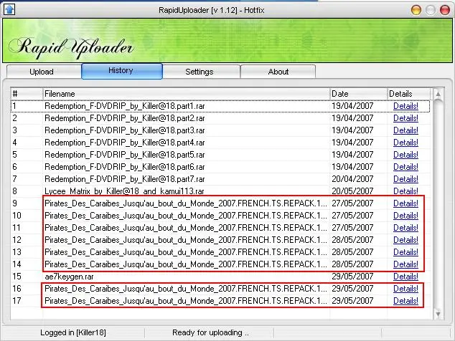Open Details! link for row 2
Image resolution: width=455 pixels, height=341 pixels.
405,118
